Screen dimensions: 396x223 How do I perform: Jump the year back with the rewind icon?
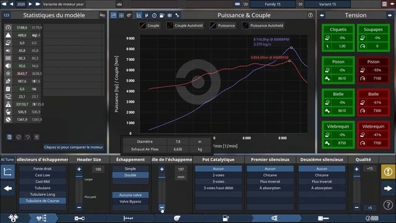coord(4,4)
